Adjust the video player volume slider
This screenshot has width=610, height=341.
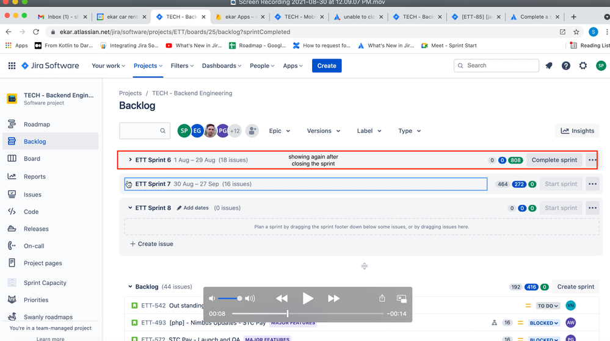(x=229, y=298)
